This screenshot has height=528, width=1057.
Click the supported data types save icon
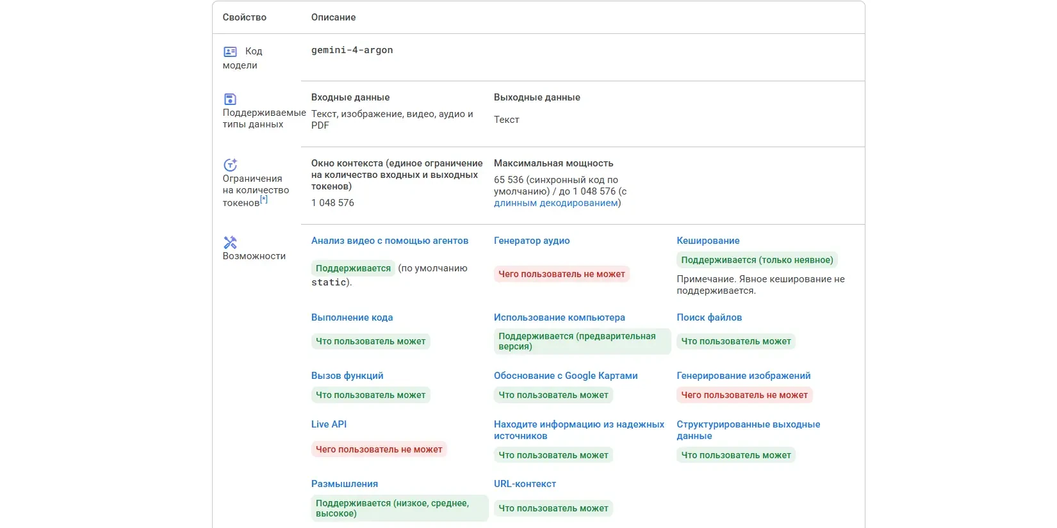point(230,99)
